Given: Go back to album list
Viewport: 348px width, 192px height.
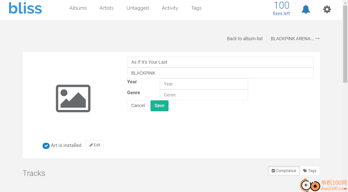Looking at the screenshot, I should pos(245,39).
